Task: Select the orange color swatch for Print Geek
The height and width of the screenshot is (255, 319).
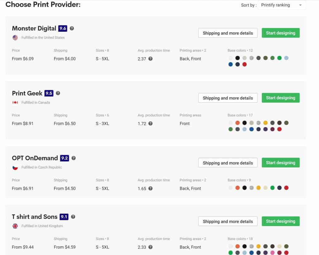Action: (237, 123)
